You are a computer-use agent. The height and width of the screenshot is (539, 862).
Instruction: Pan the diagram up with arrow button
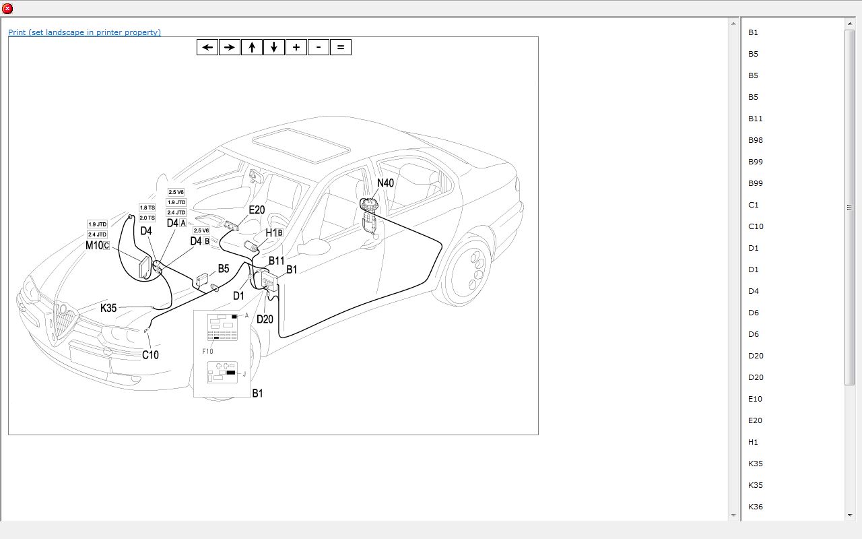tap(252, 47)
